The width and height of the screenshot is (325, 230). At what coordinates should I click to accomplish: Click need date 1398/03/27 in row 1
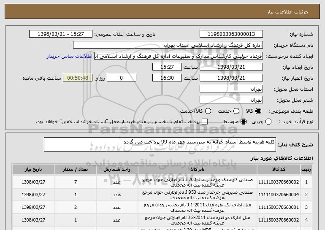pyautogui.click(x=33, y=182)
